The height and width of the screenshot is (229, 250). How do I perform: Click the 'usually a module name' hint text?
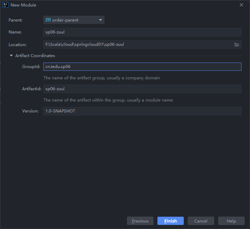[150, 100]
